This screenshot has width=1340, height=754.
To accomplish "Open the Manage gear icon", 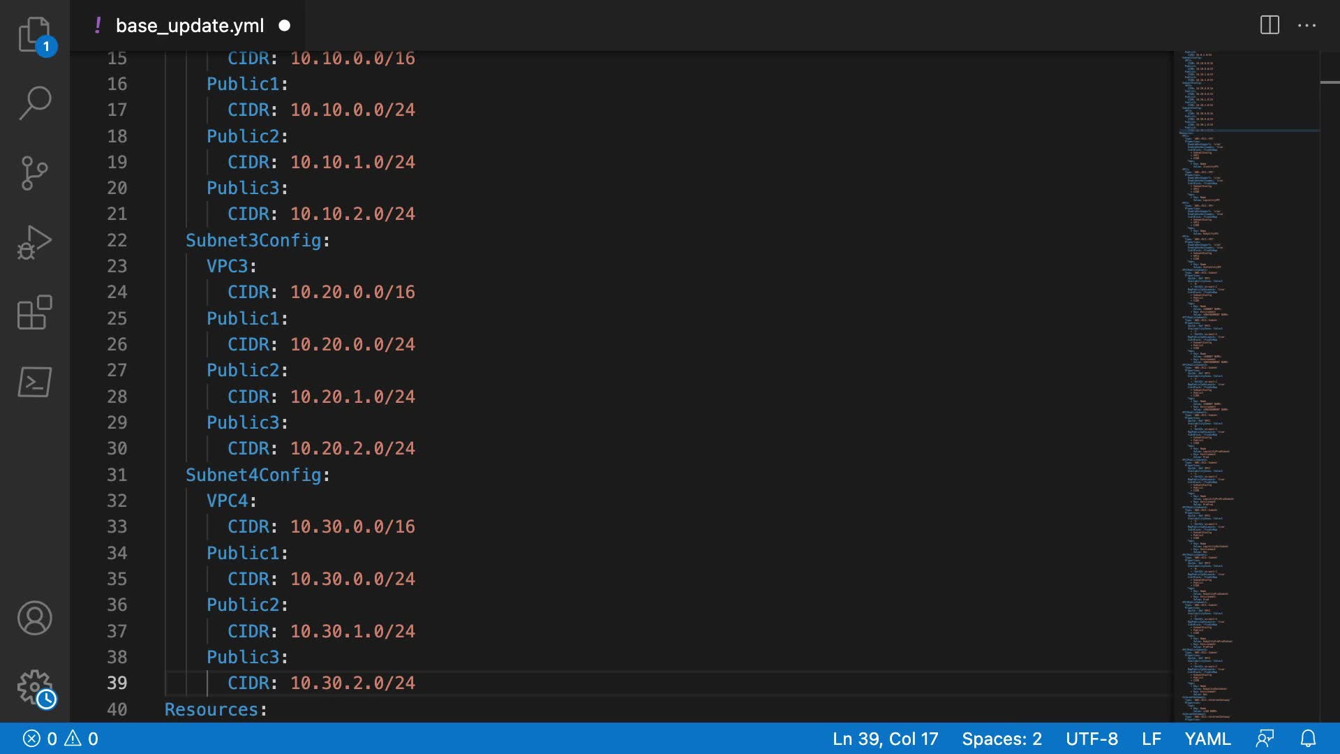I will pos(34,688).
